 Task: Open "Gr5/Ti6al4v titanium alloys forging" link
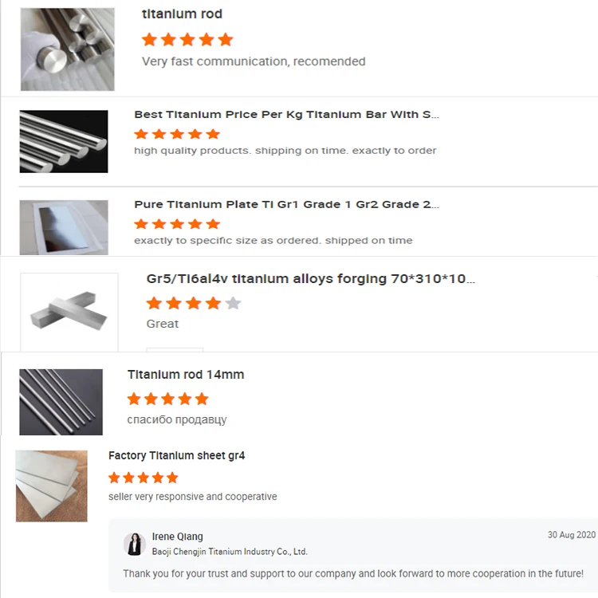point(310,279)
